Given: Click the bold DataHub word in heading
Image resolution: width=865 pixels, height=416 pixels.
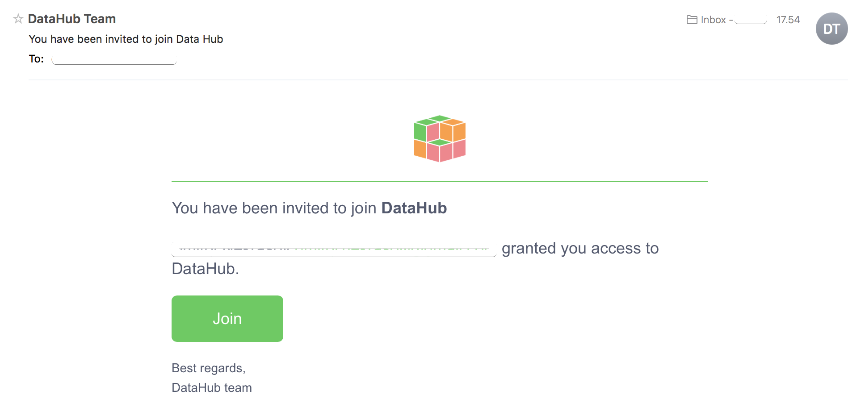Looking at the screenshot, I should pyautogui.click(x=414, y=208).
